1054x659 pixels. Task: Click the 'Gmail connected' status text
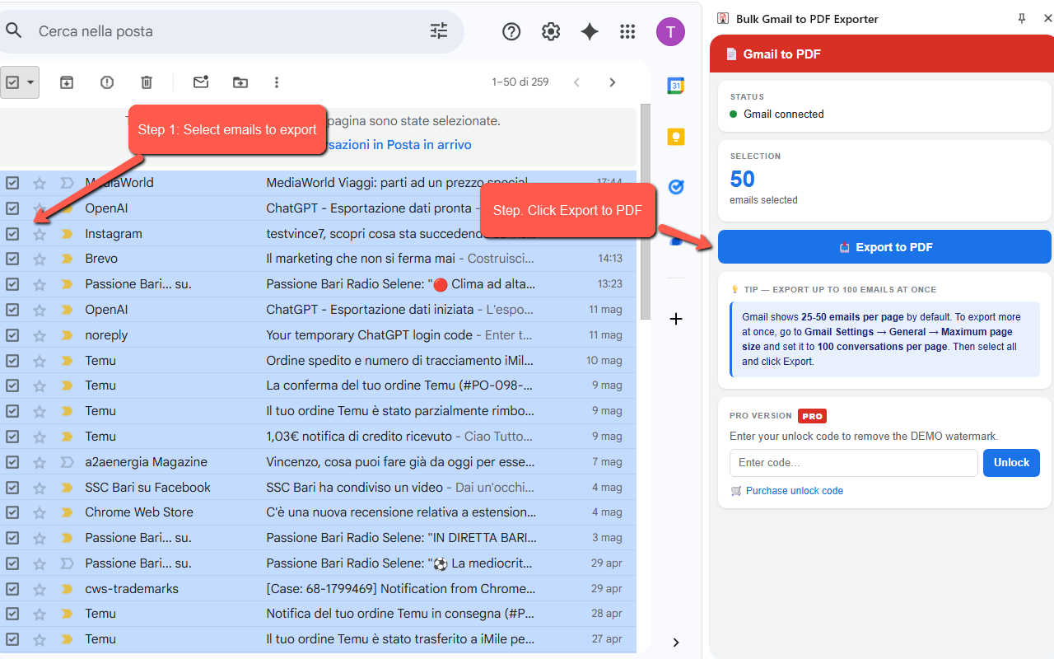pos(783,115)
